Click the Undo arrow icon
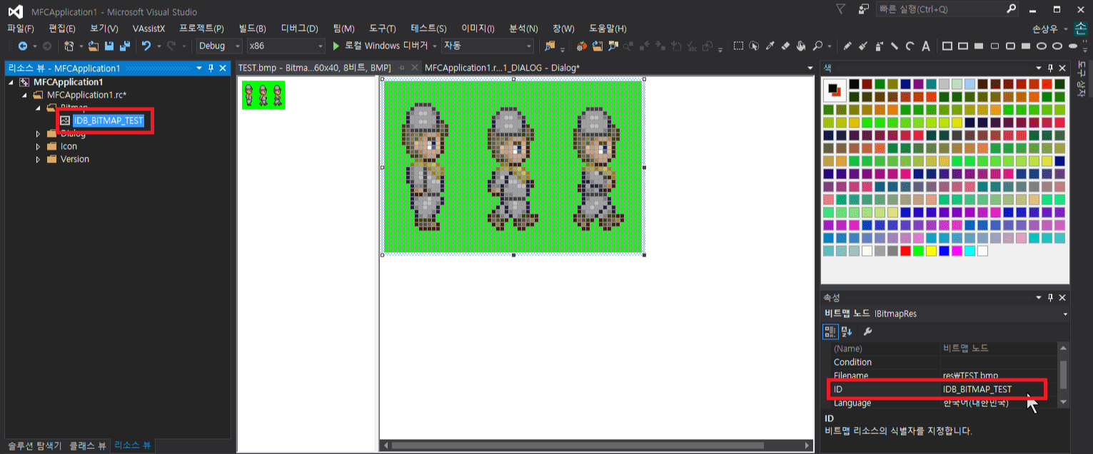 (x=146, y=46)
